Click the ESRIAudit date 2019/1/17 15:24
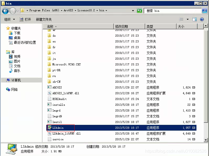Viewport: 209px width, 156px height. click(127, 99)
